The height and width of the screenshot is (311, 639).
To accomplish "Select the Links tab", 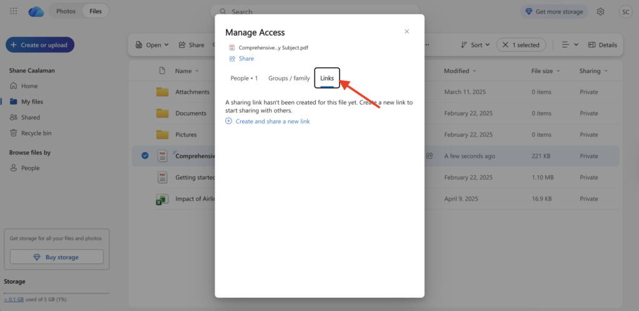I will (327, 78).
